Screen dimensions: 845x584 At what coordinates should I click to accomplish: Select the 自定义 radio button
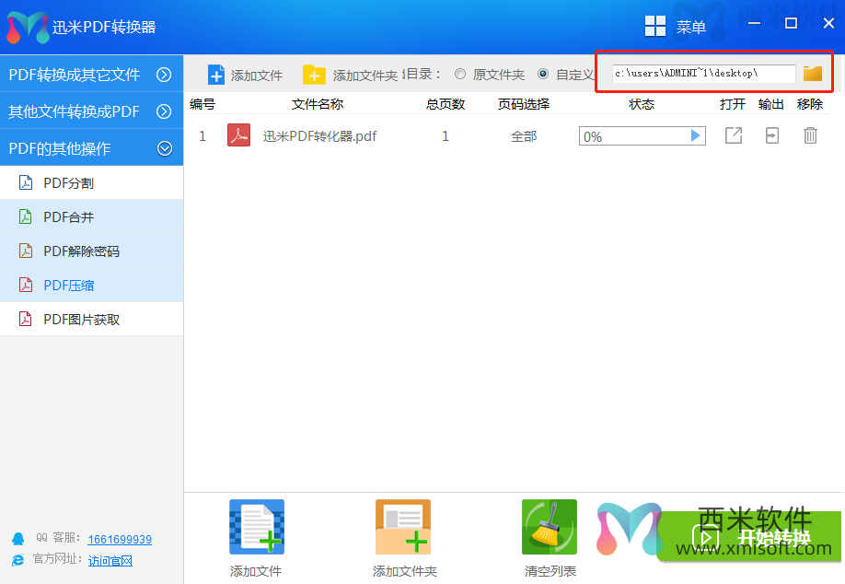(543, 75)
